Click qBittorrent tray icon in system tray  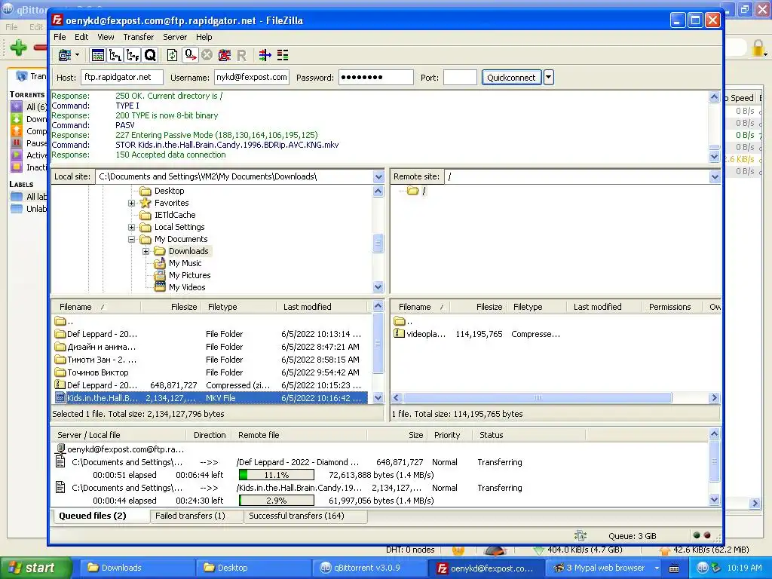703,568
